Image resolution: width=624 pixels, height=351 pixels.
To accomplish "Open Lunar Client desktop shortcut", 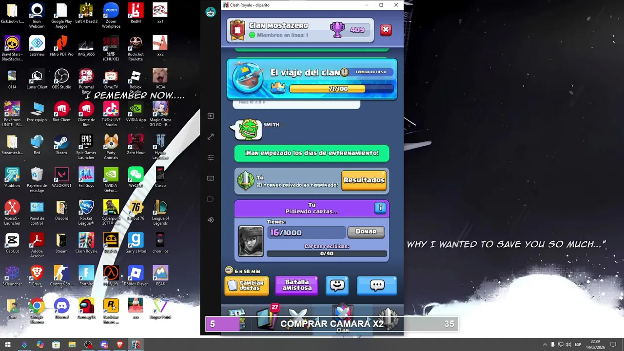I will [37, 78].
